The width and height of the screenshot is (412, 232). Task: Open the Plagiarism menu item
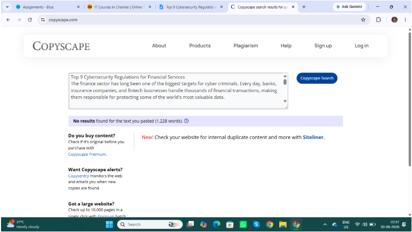coord(246,46)
